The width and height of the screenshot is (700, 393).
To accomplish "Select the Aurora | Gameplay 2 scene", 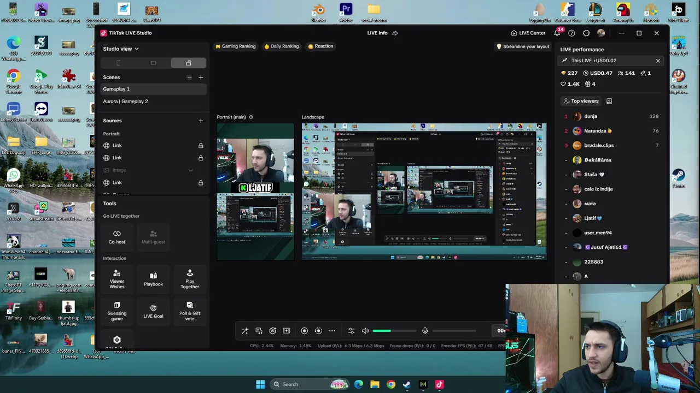I will 153,101.
